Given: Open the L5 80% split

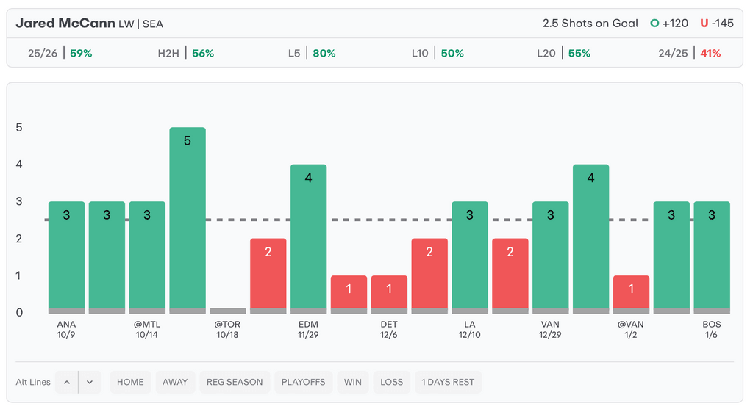Looking at the screenshot, I should tap(312, 54).
